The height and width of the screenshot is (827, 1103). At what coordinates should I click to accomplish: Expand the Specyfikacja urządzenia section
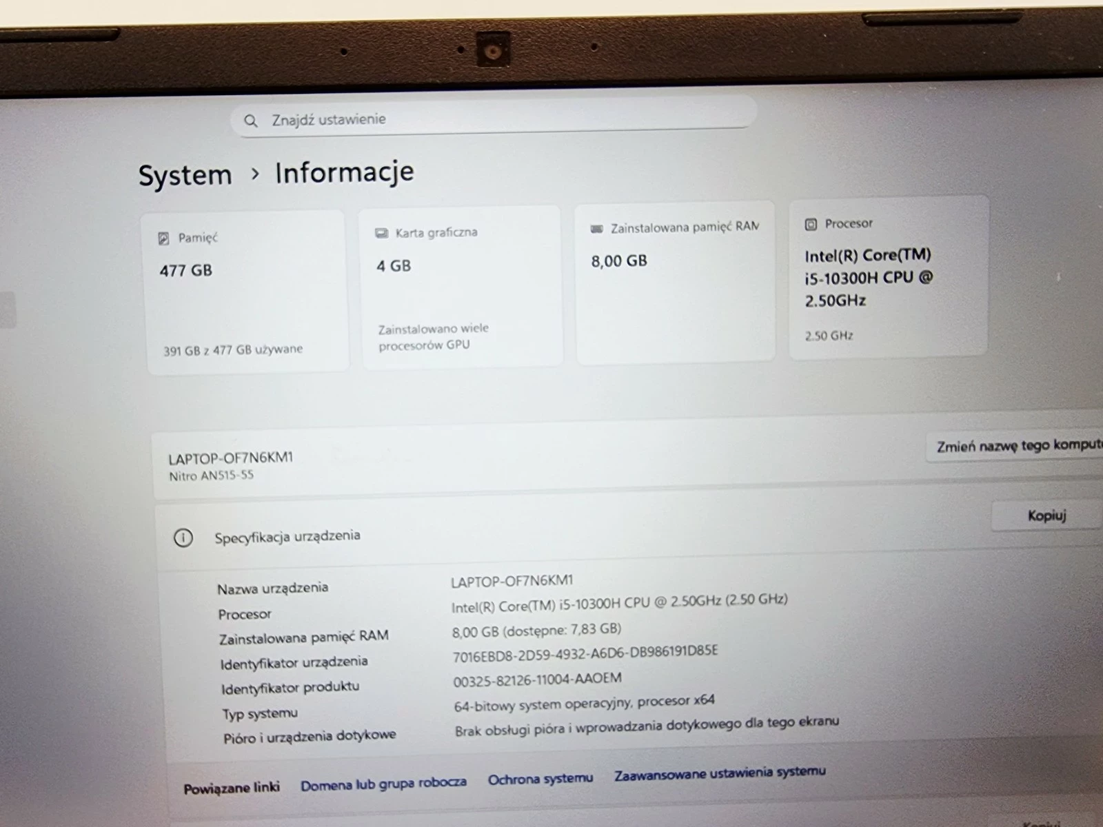(287, 535)
